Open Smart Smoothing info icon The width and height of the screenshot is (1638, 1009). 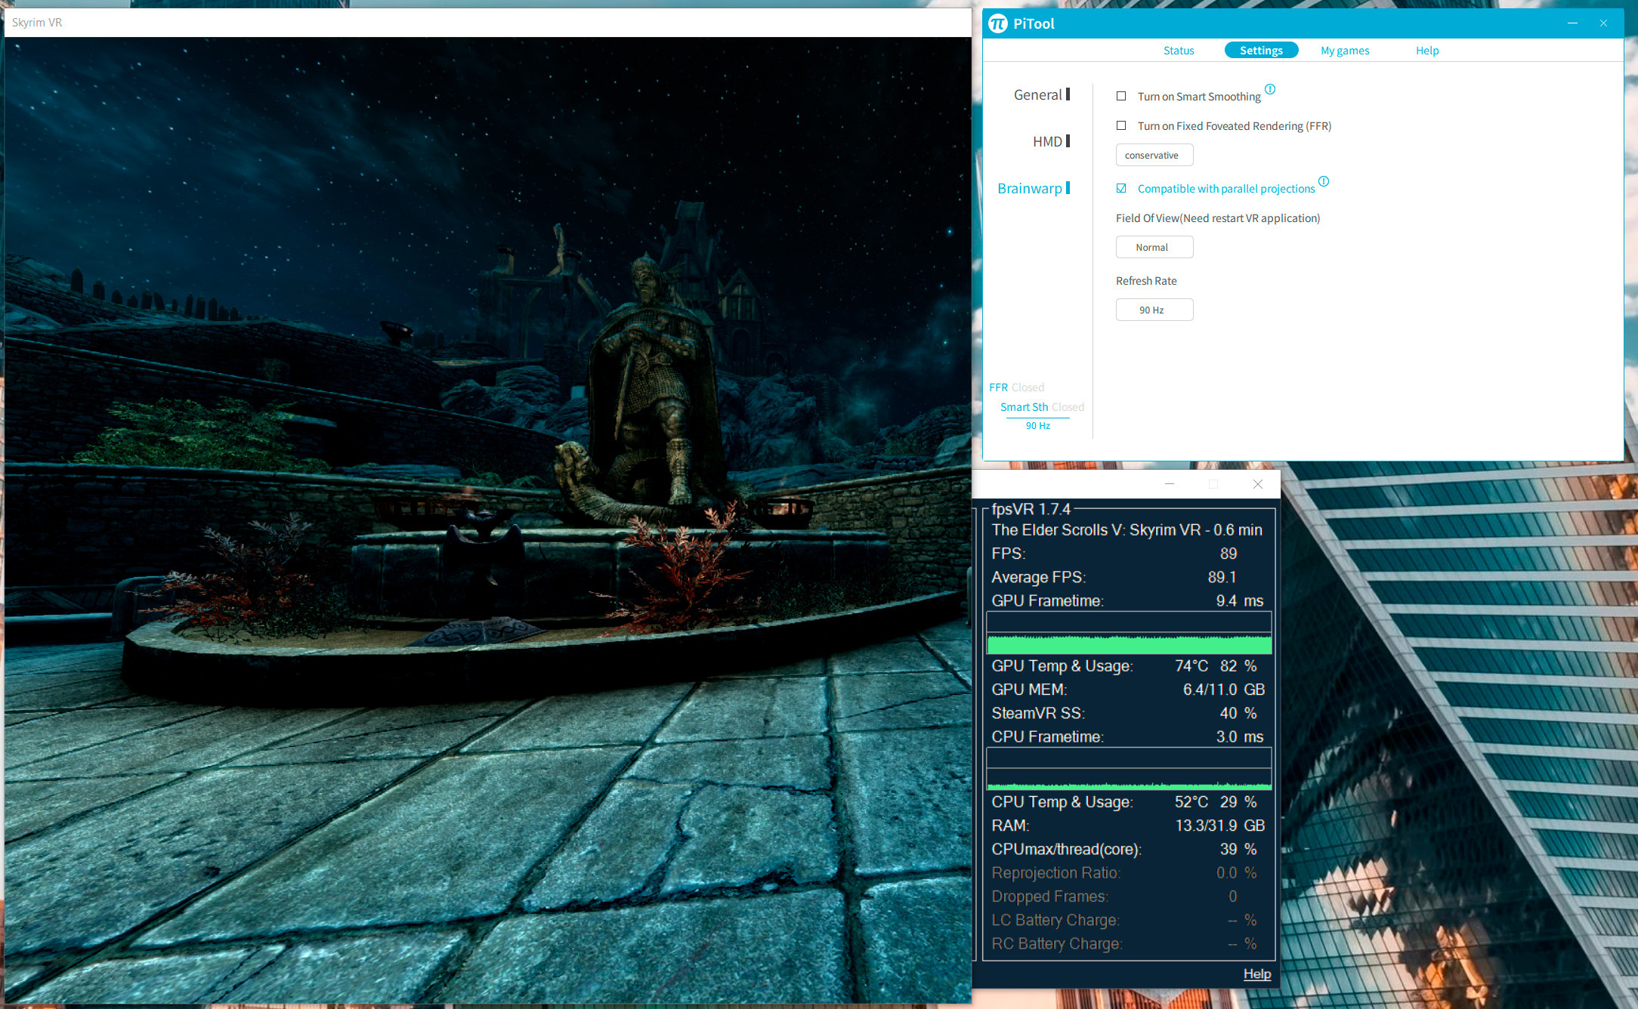(1270, 89)
